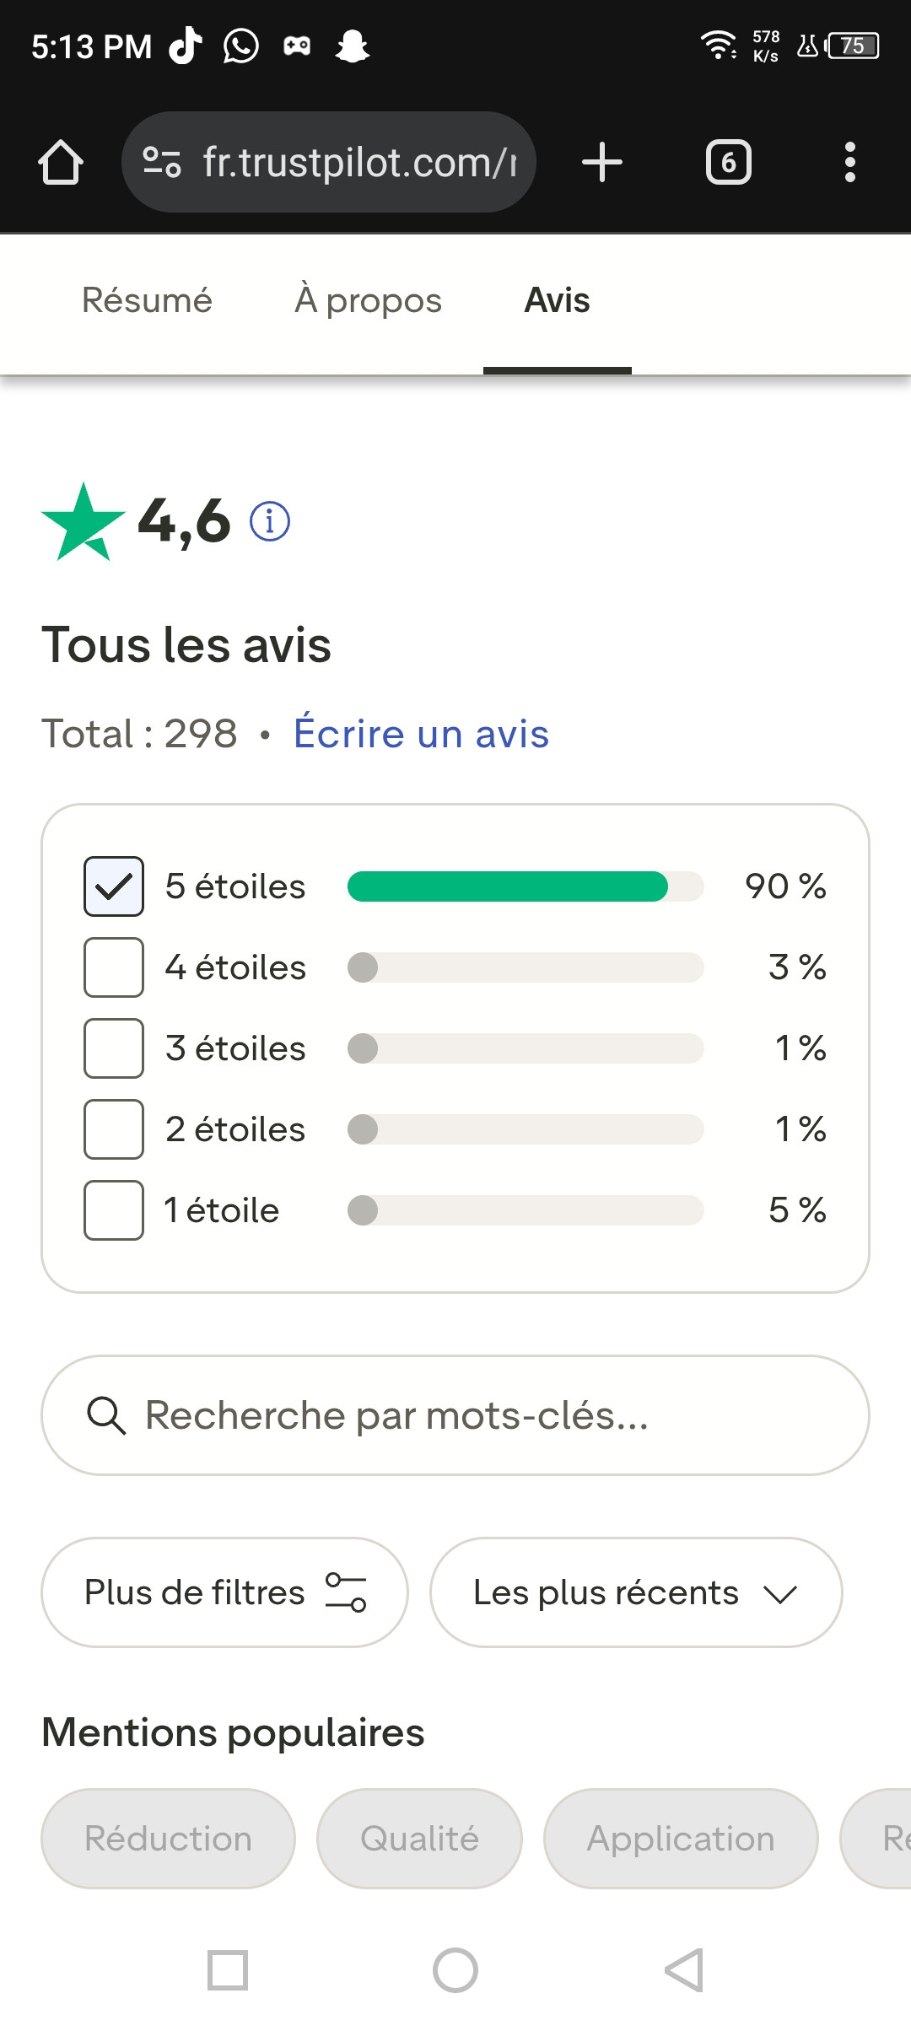Switch to the Résumé tab
911x2031 pixels.
pos(147,300)
